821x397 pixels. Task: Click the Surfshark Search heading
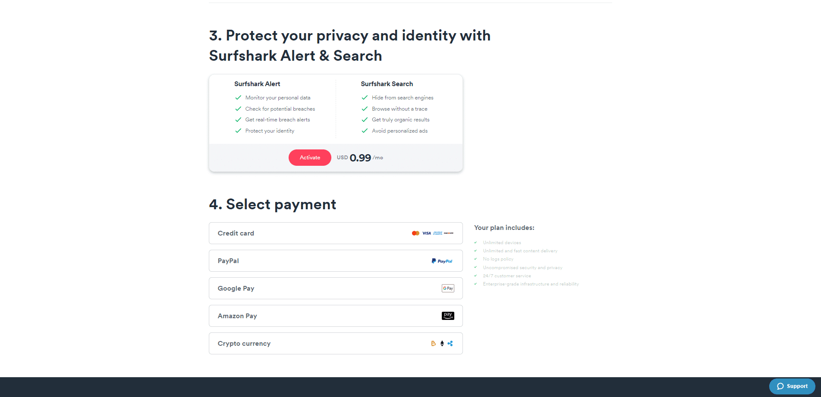point(387,84)
